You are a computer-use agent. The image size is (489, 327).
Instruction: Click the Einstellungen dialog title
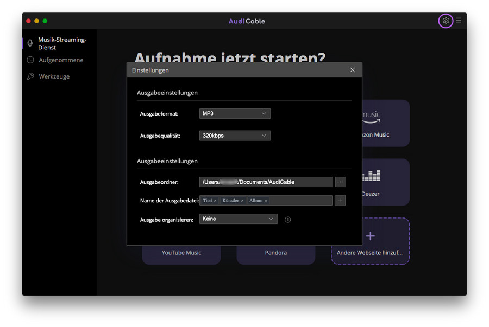tap(151, 70)
